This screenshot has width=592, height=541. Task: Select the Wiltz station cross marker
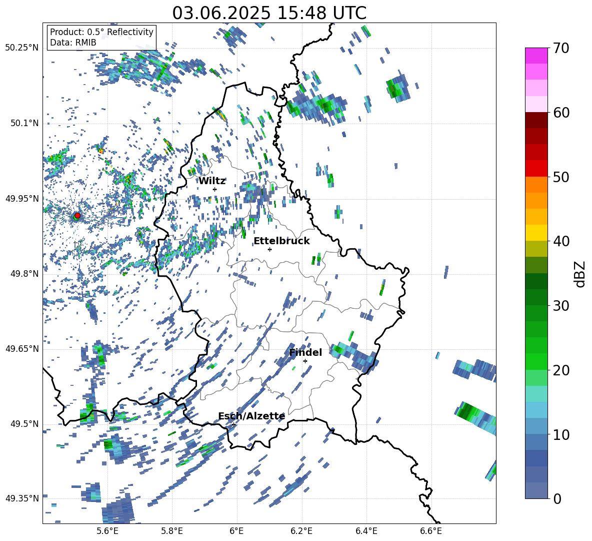tap(215, 189)
